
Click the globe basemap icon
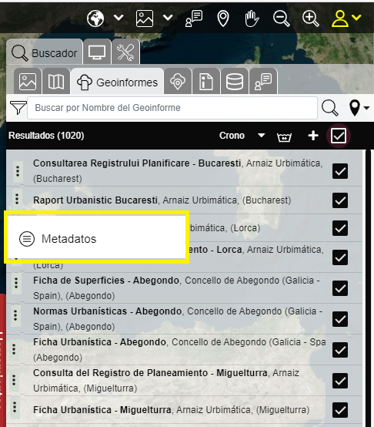click(95, 18)
